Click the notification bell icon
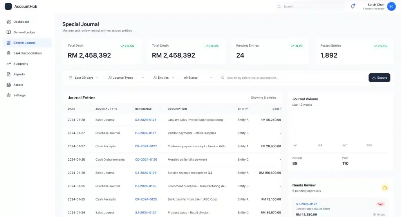 click(x=352, y=6)
